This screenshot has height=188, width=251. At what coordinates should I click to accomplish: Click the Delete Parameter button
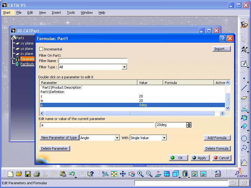pos(55,149)
